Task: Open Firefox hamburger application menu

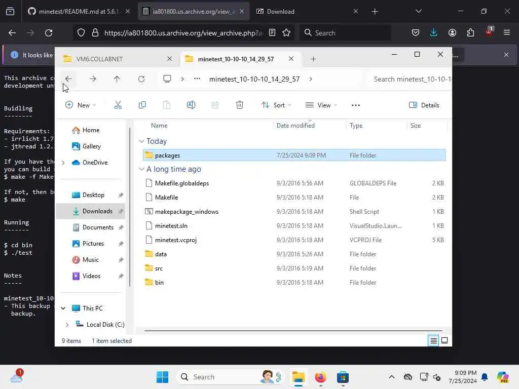Action: point(507,33)
